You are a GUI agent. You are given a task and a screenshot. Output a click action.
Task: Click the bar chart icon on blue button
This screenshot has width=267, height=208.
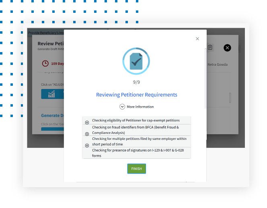tap(51, 94)
